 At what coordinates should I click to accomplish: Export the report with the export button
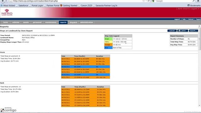(x=193, y=31)
